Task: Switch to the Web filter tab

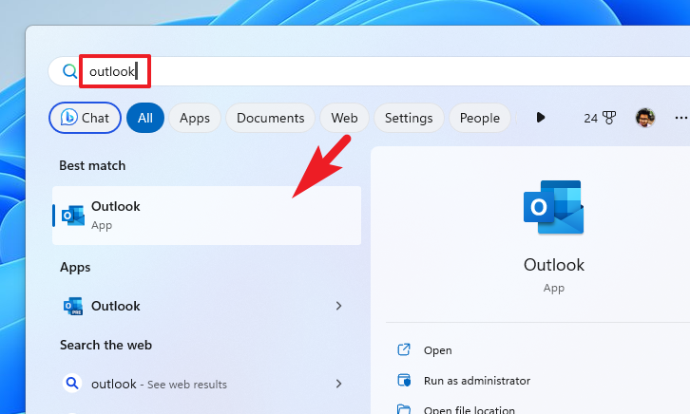Action: [344, 118]
